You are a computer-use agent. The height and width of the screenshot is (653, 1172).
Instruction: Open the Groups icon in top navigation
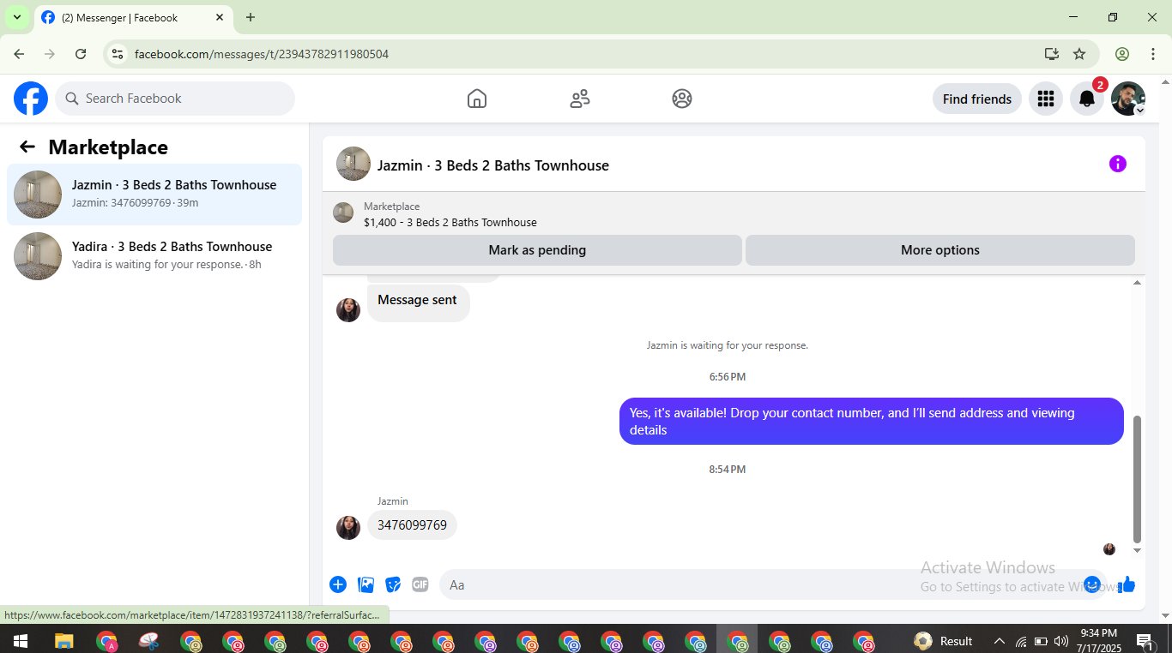(x=682, y=99)
